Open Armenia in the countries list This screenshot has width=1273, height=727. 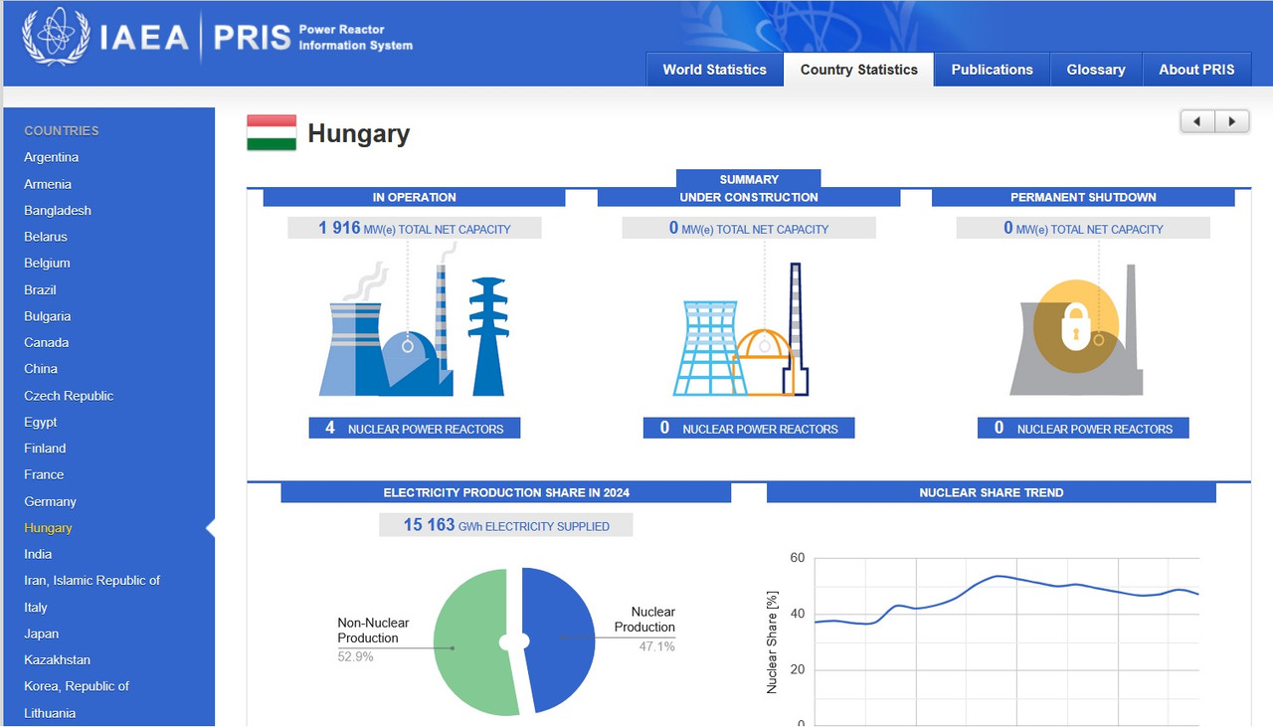click(48, 184)
